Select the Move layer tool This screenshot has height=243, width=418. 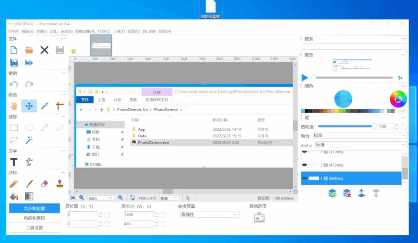click(29, 106)
